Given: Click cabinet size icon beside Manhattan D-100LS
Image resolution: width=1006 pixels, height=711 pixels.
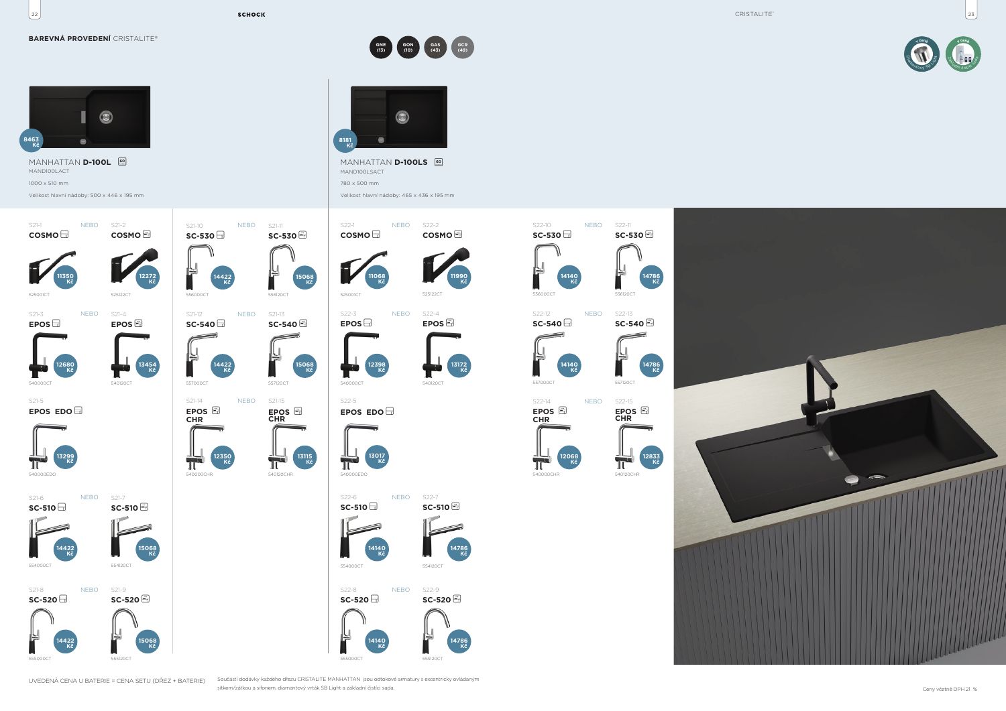Looking at the screenshot, I should (439, 162).
